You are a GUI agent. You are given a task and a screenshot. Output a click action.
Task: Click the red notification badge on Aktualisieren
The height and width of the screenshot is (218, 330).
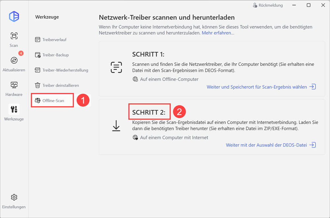(x=21, y=53)
